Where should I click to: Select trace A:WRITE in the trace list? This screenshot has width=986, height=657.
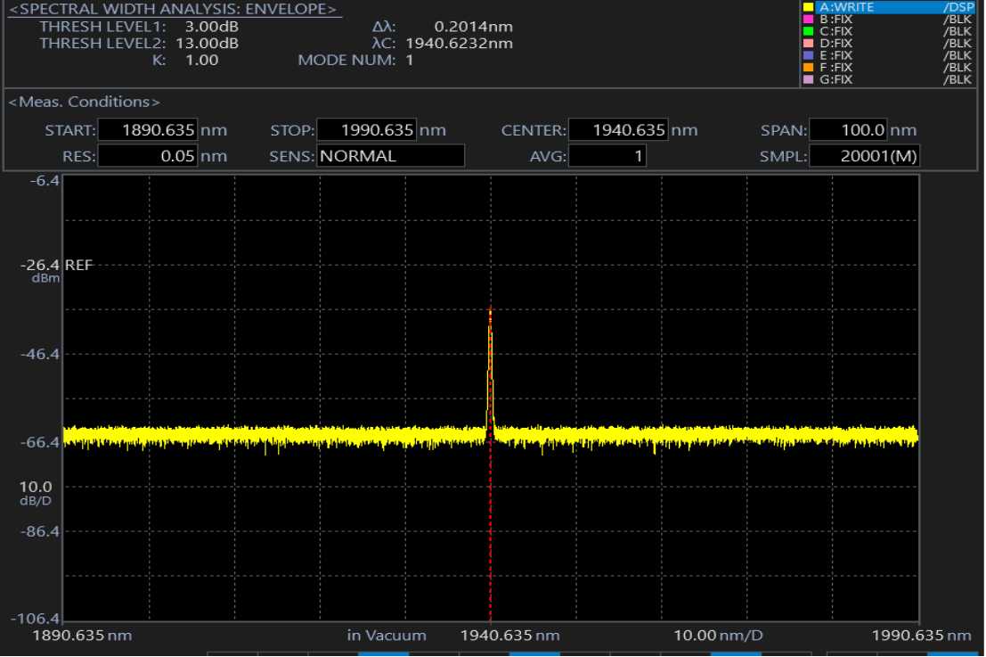point(846,7)
